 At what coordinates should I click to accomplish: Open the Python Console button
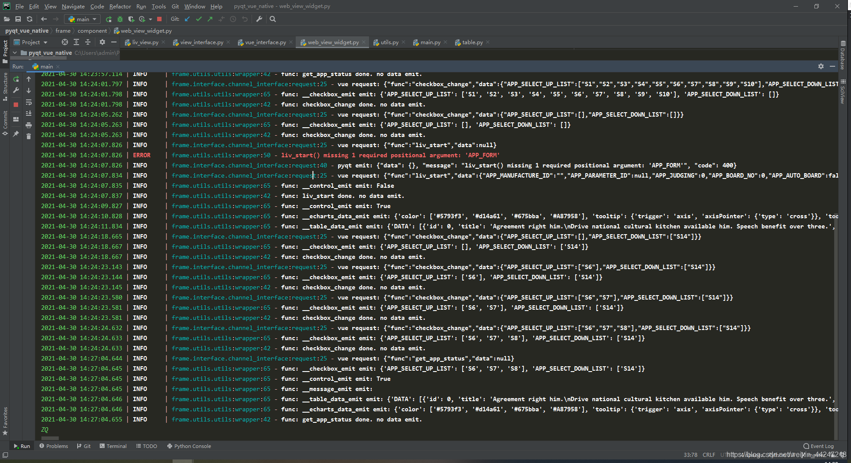coord(189,446)
